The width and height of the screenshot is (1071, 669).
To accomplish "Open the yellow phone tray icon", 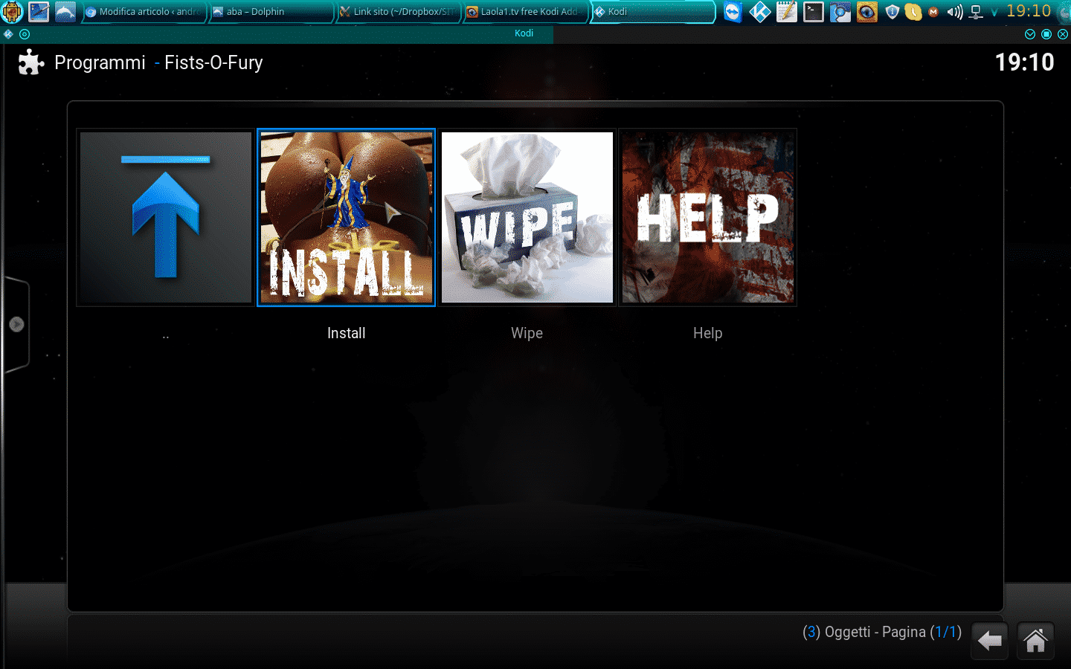I will [913, 12].
